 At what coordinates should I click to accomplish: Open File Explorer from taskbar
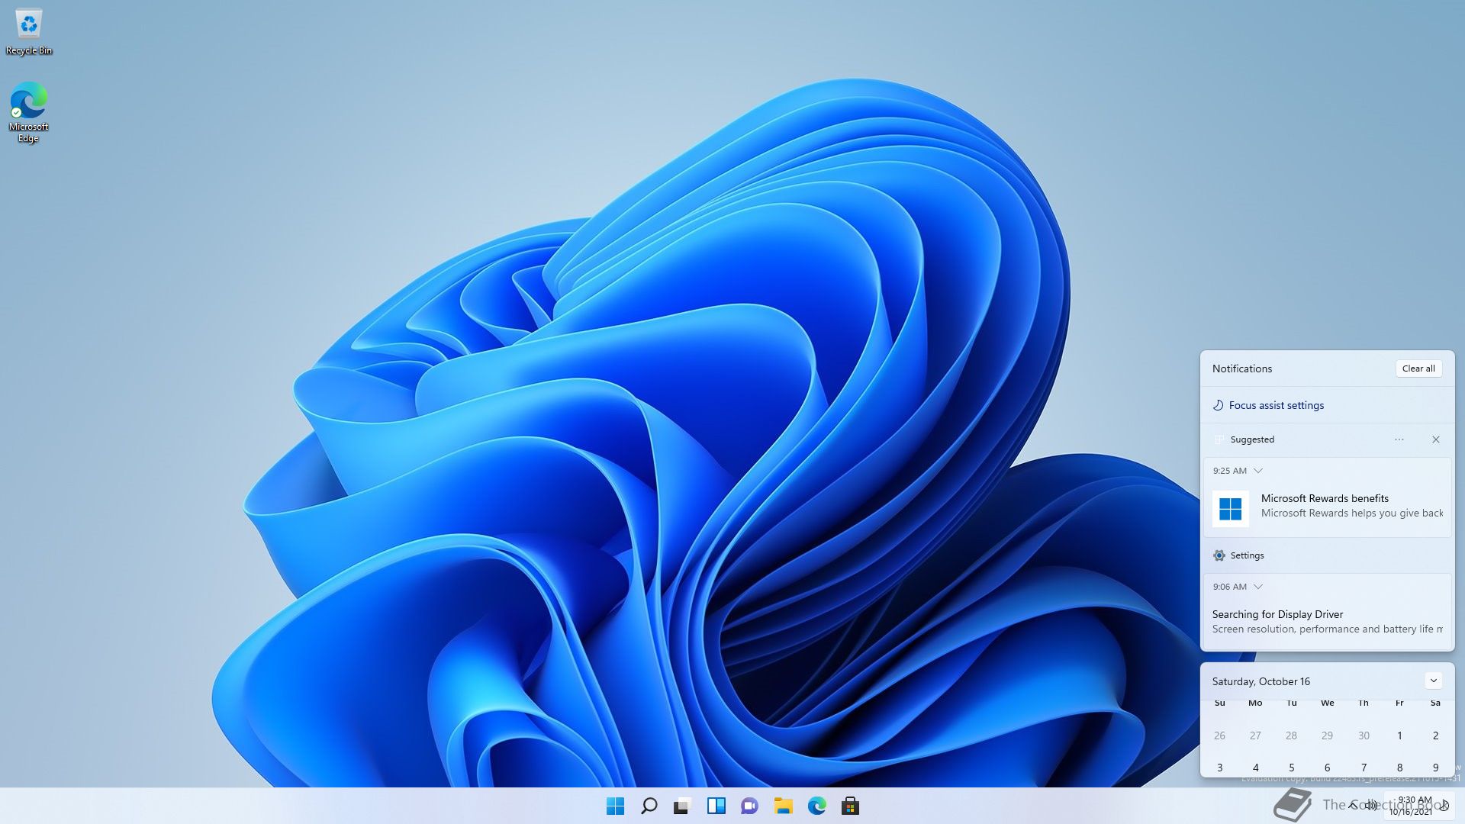click(783, 806)
